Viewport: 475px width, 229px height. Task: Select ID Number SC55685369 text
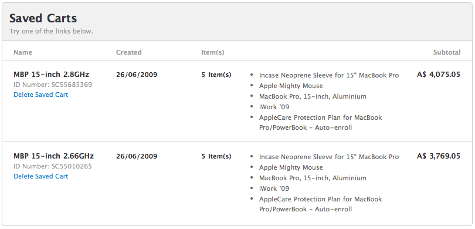tap(53, 85)
